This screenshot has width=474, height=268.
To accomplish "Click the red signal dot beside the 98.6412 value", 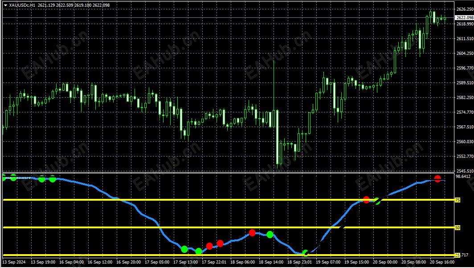I will coord(437,179).
